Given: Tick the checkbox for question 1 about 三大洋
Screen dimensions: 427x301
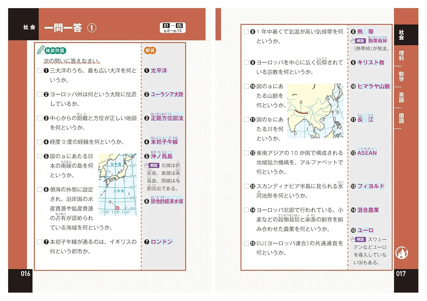Looking at the screenshot, I should tap(40, 70).
